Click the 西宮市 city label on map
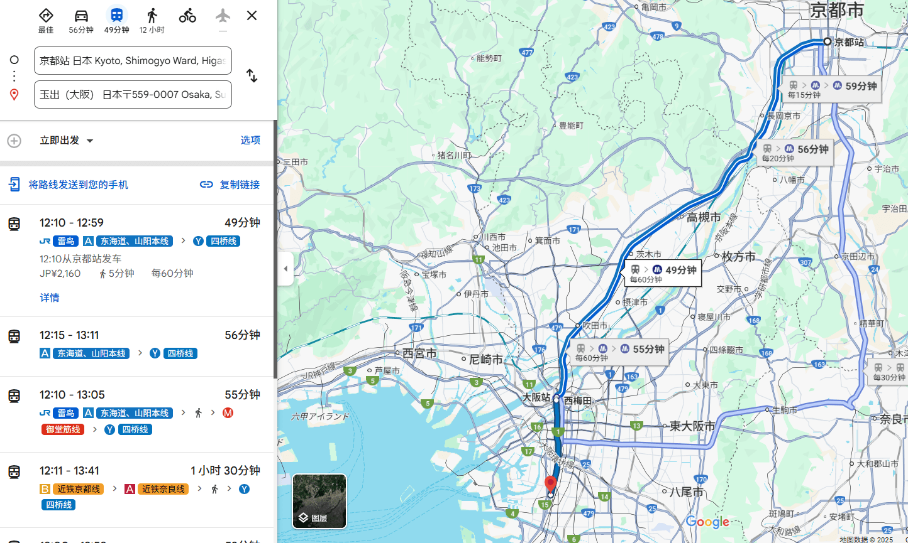 coord(419,353)
